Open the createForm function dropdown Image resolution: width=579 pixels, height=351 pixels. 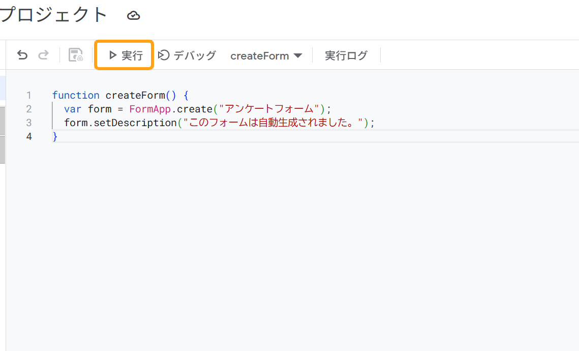[266, 56]
